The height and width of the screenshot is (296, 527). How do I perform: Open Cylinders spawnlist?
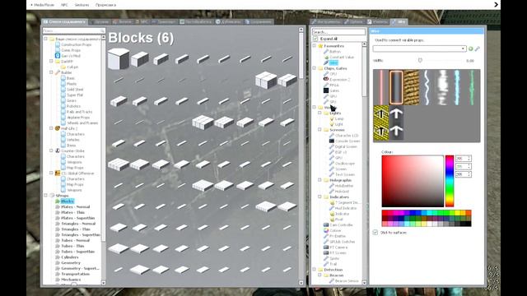click(69, 257)
